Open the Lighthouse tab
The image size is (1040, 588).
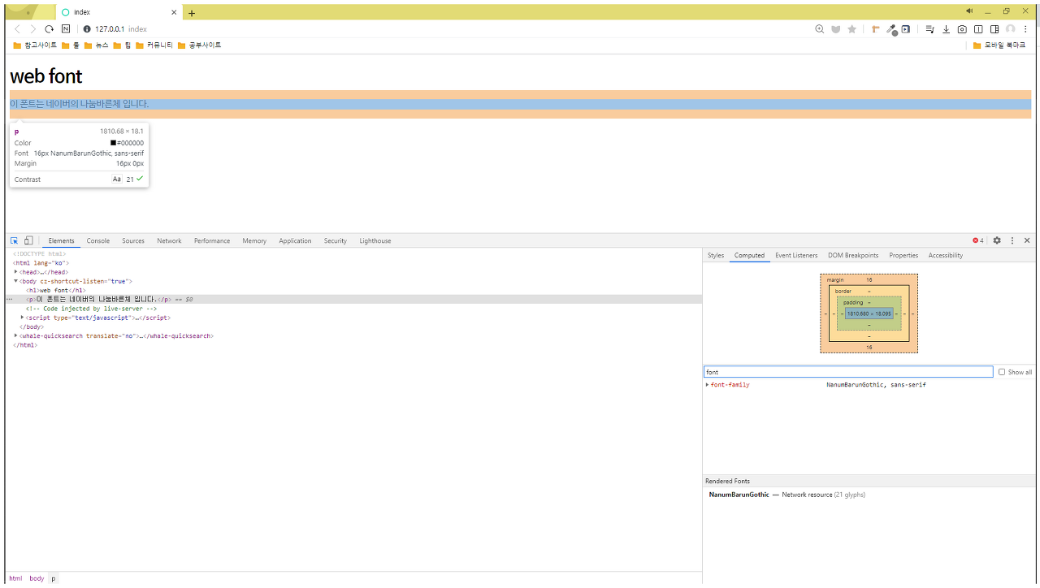[x=375, y=240]
